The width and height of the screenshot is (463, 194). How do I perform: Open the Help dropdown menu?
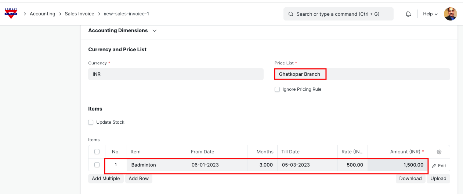[430, 14]
